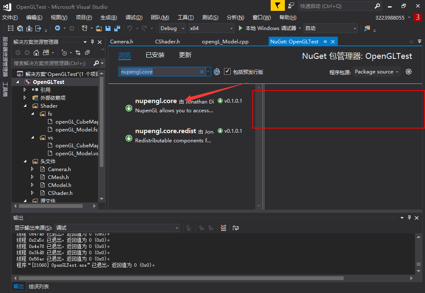The image size is (425, 293).
Task: Switch to the CShader.h editor tab
Action: coord(167,41)
